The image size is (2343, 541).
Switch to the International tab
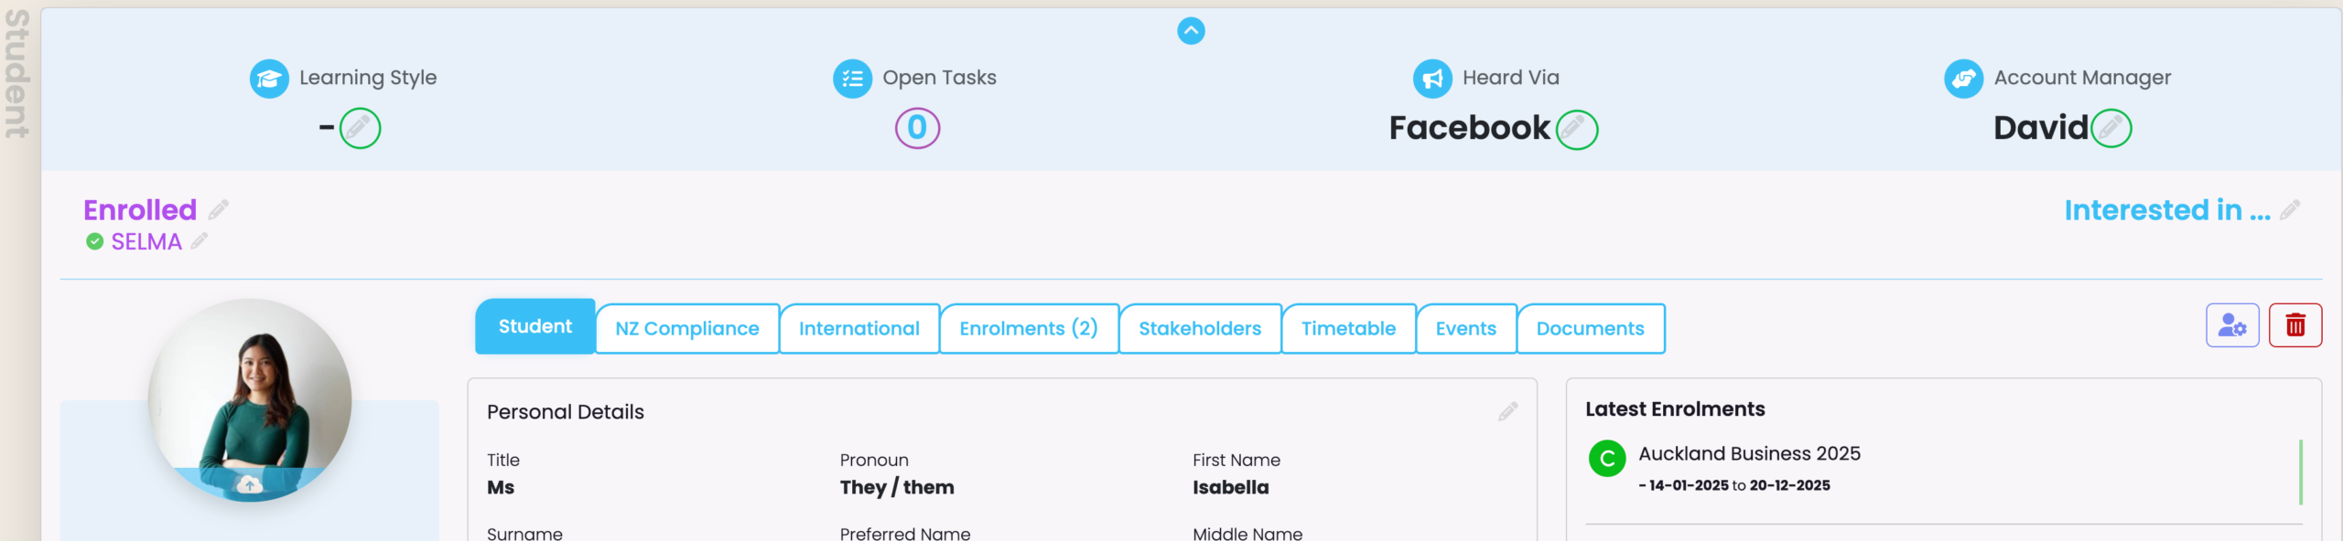[x=858, y=328]
